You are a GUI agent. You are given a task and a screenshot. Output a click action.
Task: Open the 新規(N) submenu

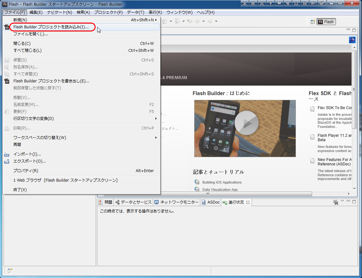81,20
